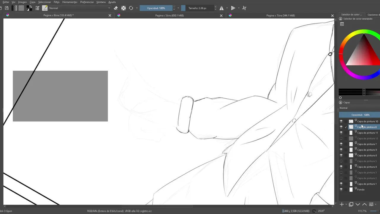Open color selector settings icon

pos(342,24)
